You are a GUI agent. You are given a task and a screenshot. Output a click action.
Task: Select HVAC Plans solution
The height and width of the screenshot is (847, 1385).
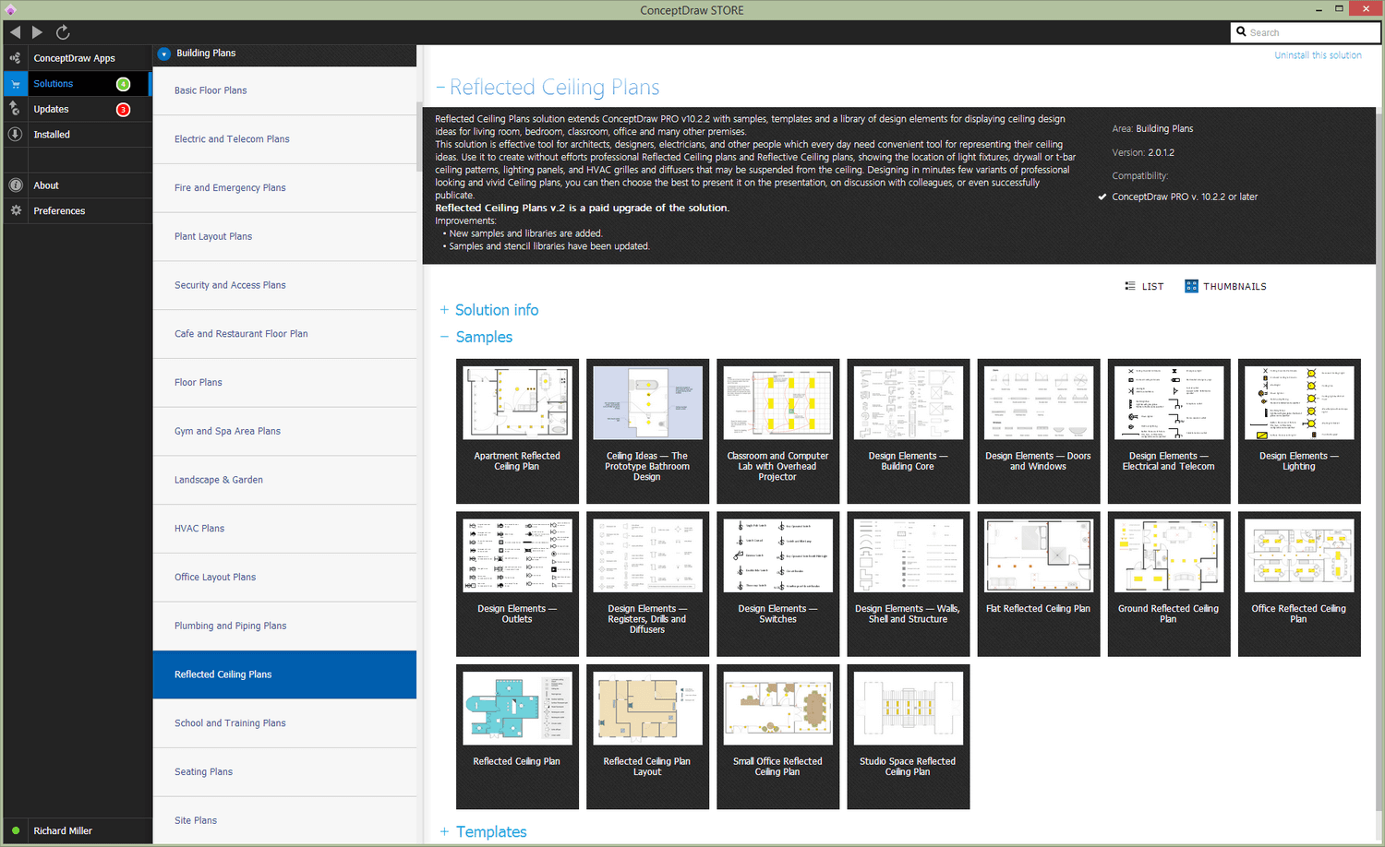[284, 529]
